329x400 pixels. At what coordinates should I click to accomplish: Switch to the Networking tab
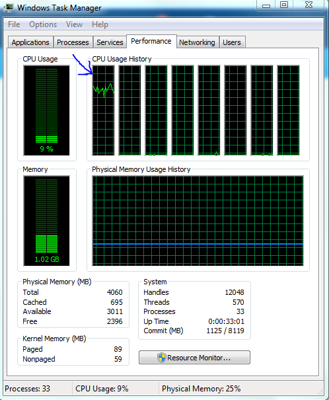[197, 42]
